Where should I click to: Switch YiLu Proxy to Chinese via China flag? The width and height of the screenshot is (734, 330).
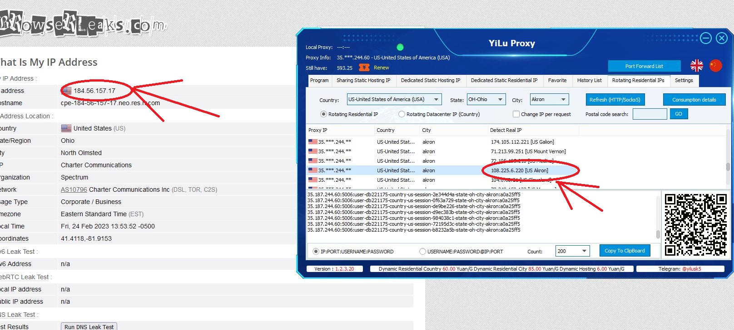pos(715,66)
